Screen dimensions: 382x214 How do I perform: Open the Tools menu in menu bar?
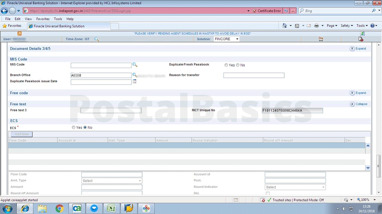[x=58, y=19]
